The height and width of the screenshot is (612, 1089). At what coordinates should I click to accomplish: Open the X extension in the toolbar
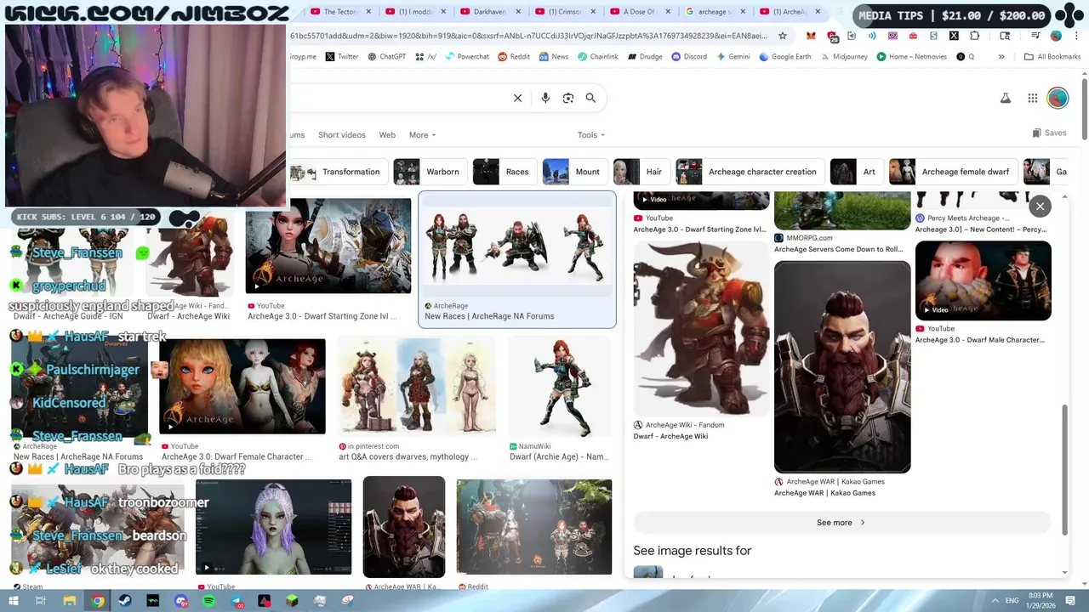tap(954, 36)
